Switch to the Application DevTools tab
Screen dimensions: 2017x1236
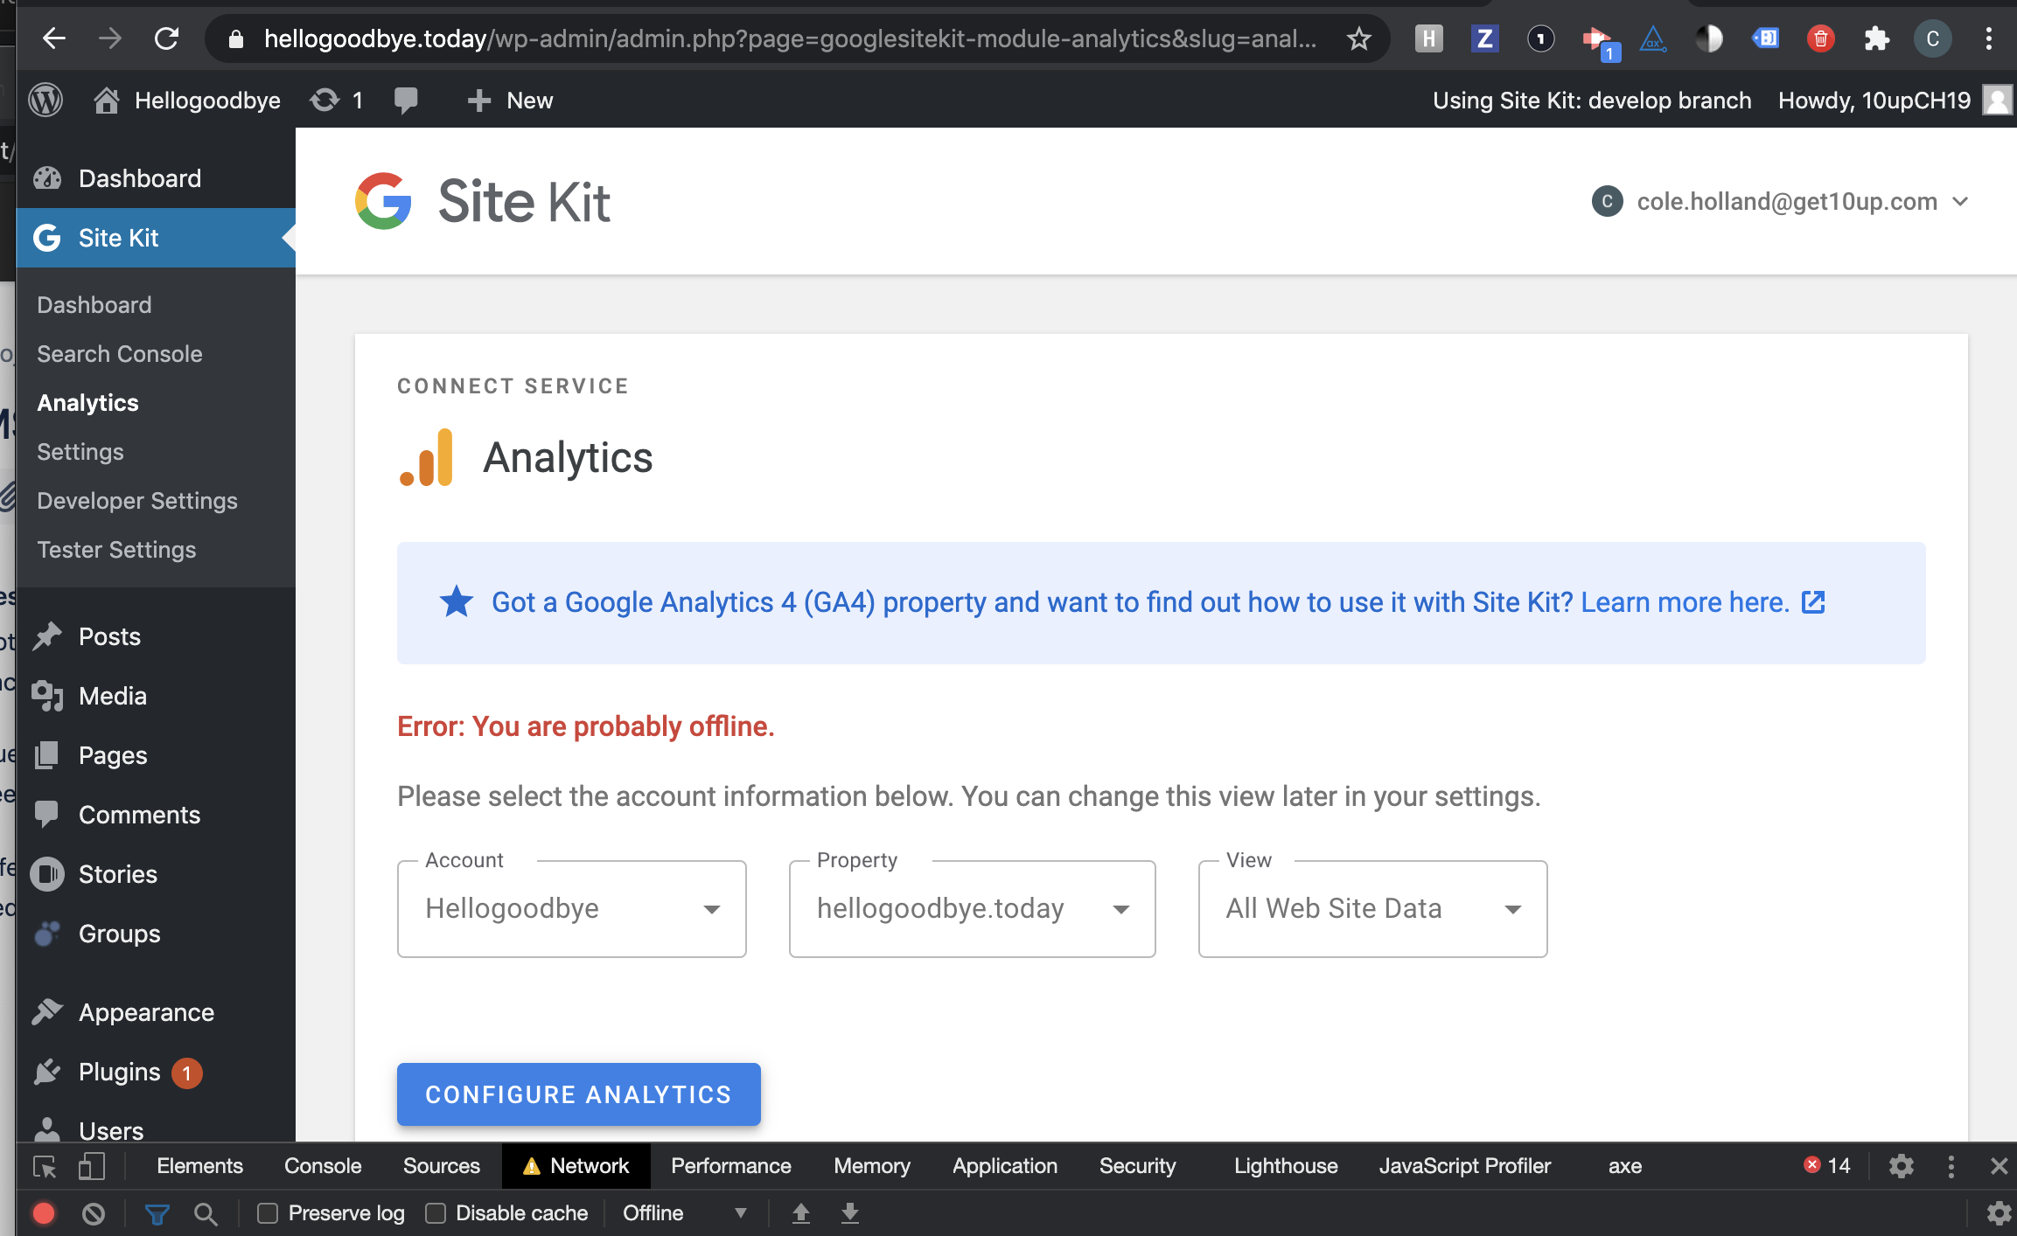1005,1166
